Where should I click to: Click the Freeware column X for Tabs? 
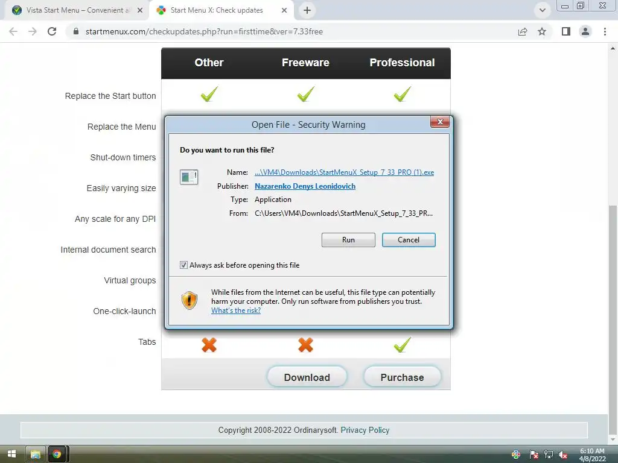(305, 345)
